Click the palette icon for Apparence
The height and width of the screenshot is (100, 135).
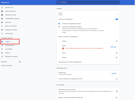(x=2, y=22)
